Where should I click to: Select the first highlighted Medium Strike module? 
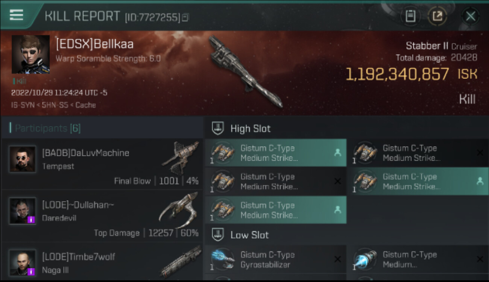[276, 153]
